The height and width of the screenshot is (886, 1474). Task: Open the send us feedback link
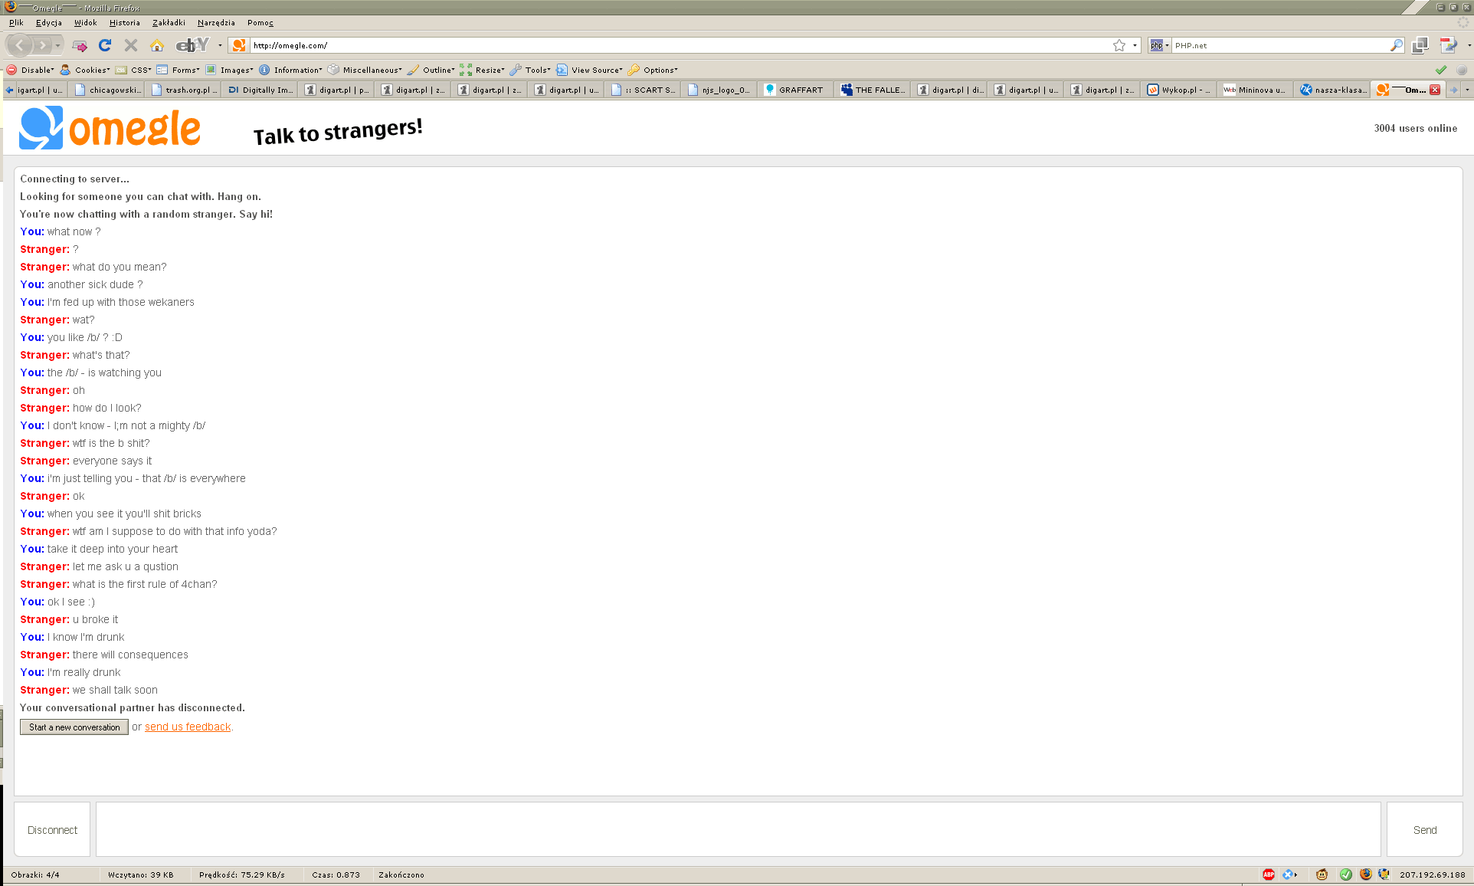coord(188,727)
